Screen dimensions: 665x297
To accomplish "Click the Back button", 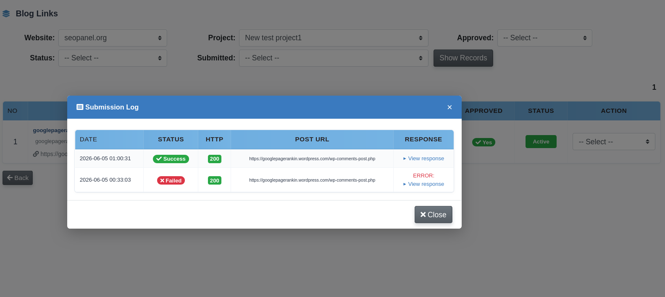I will pyautogui.click(x=18, y=178).
